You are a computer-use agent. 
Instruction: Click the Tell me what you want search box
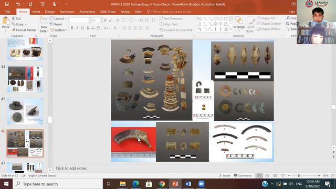pos(170,12)
